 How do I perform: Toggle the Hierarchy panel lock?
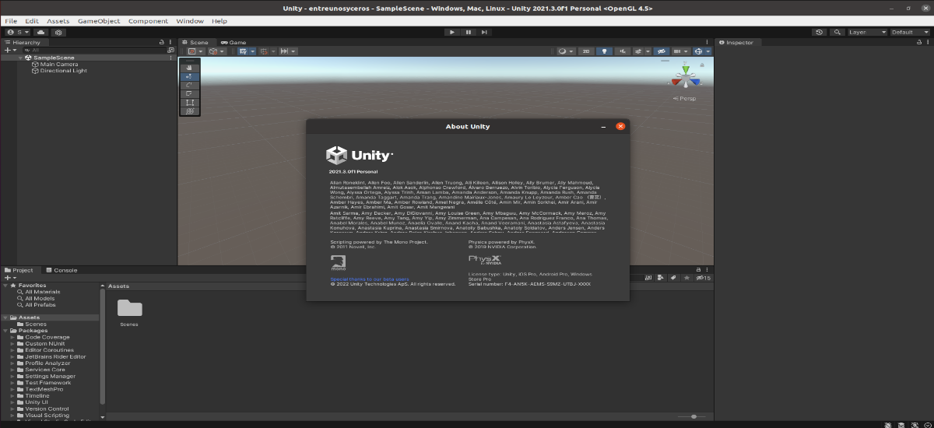pyautogui.click(x=162, y=42)
